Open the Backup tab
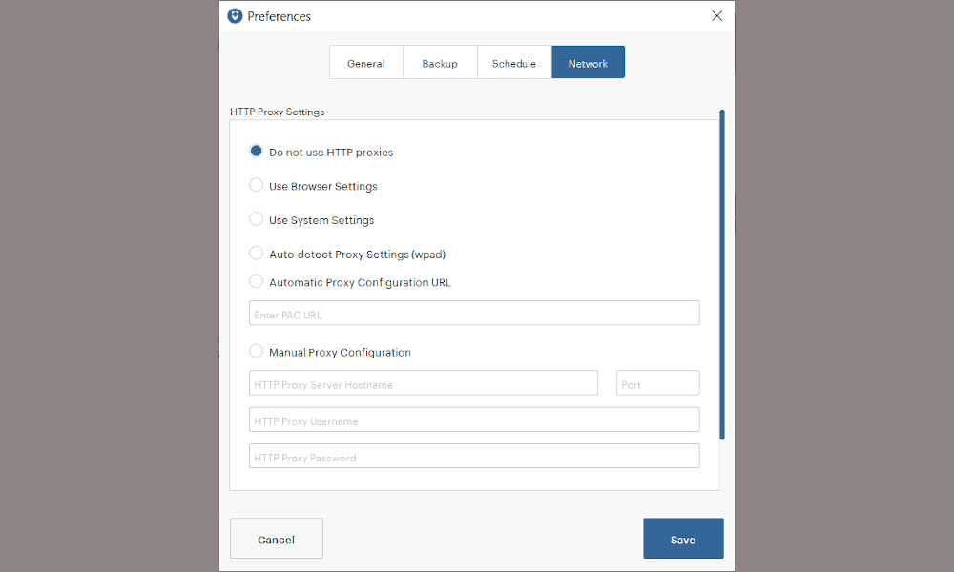Screen dimensions: 954x572 [440, 63]
